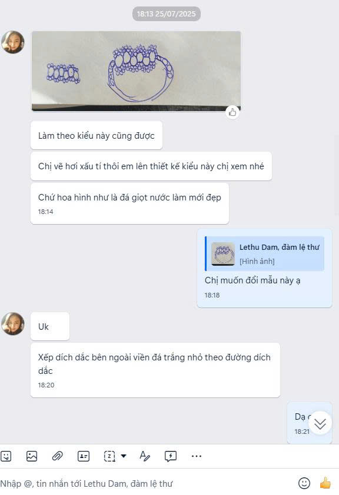This screenshot has width=339, height=495.
Task: Click the send image icon
Action: pos(32,456)
